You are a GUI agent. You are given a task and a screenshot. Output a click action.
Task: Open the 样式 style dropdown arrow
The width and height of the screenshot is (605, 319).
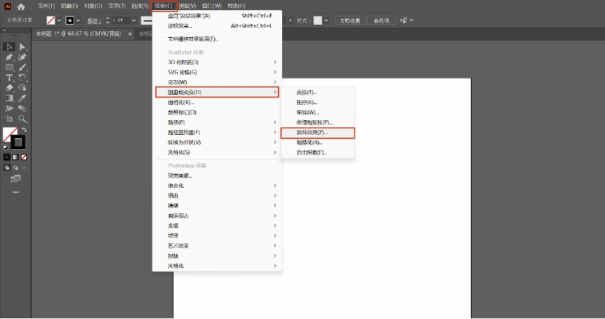click(x=326, y=20)
